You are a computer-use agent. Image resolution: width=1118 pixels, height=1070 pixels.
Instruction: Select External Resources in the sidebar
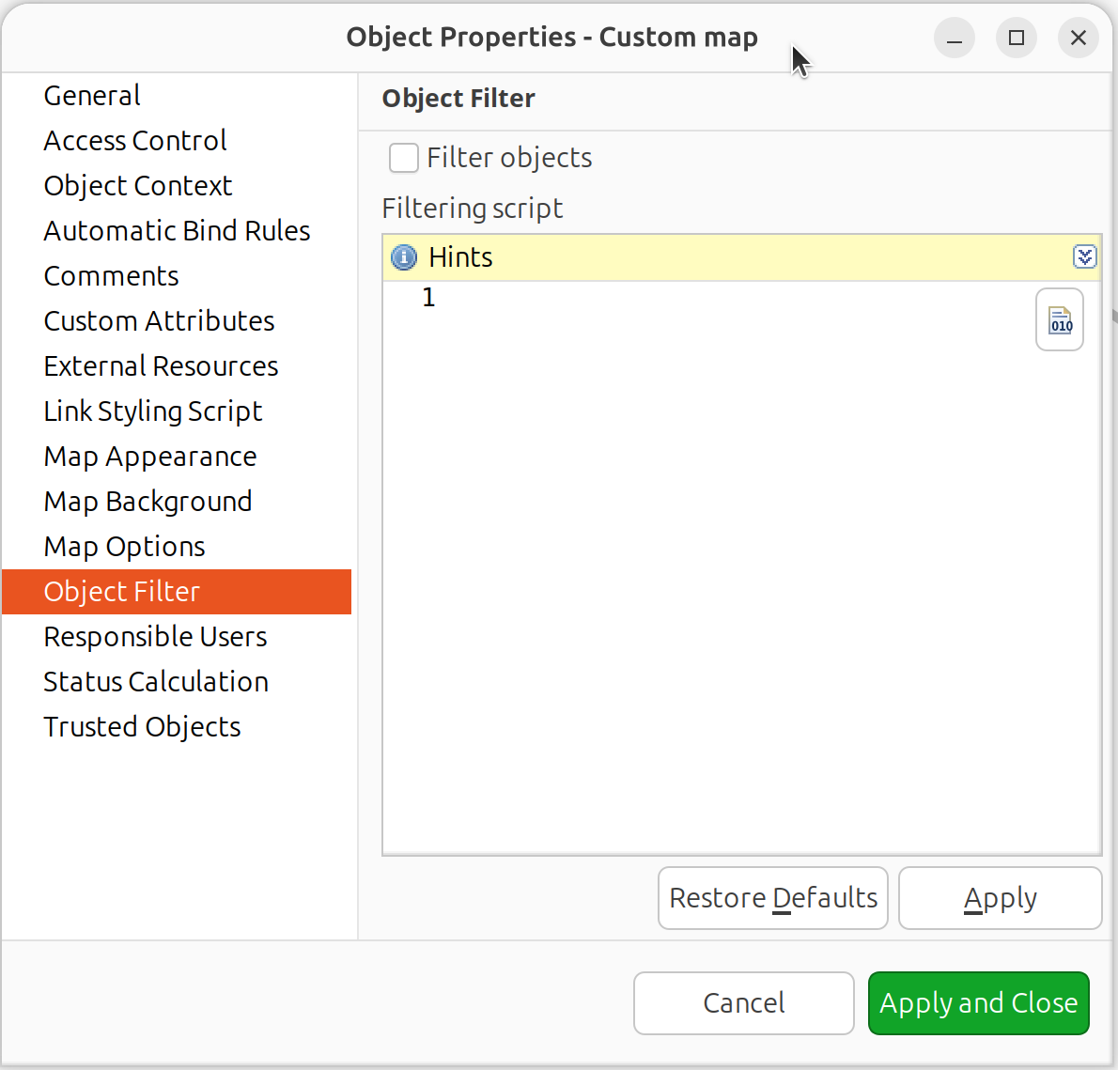coord(161,365)
